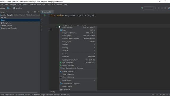Switch to the sample.kt editor tab
The image size is (170, 96).
[47, 12]
